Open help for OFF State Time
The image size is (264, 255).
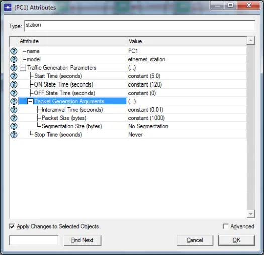tap(14, 93)
